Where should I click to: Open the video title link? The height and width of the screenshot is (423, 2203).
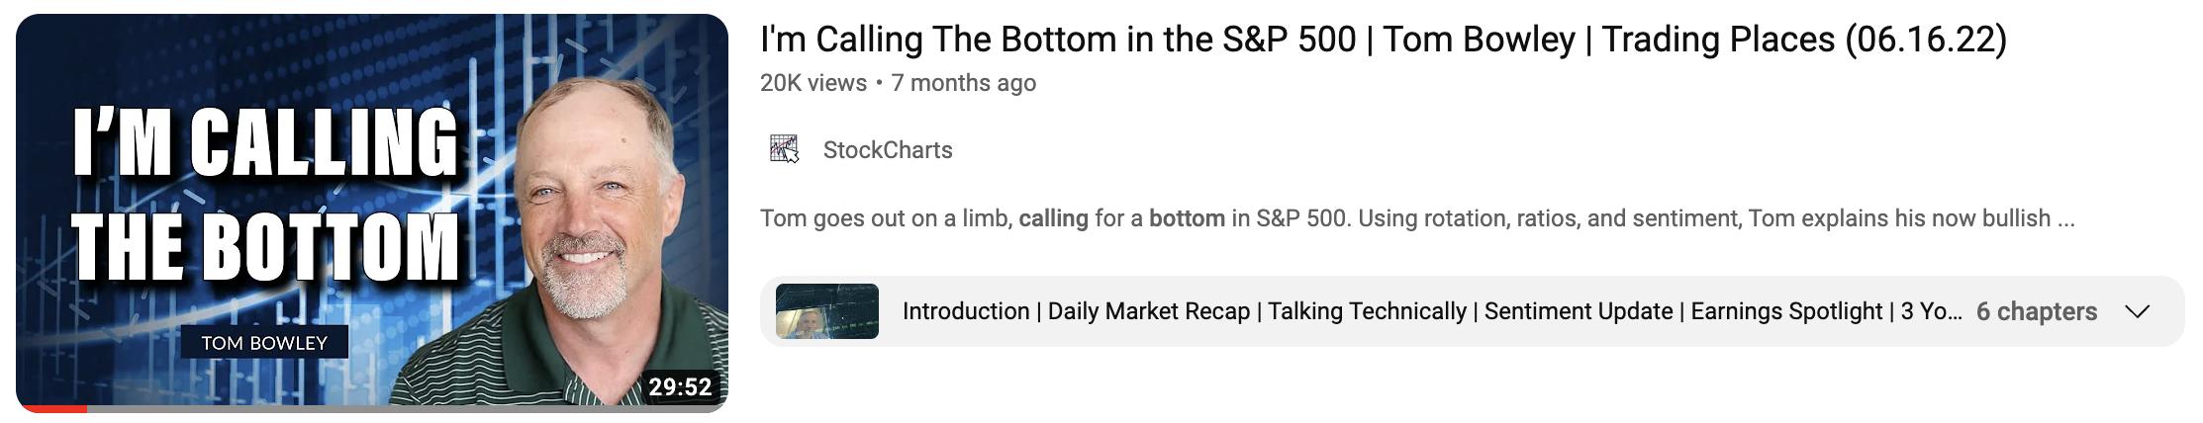tap(1383, 40)
